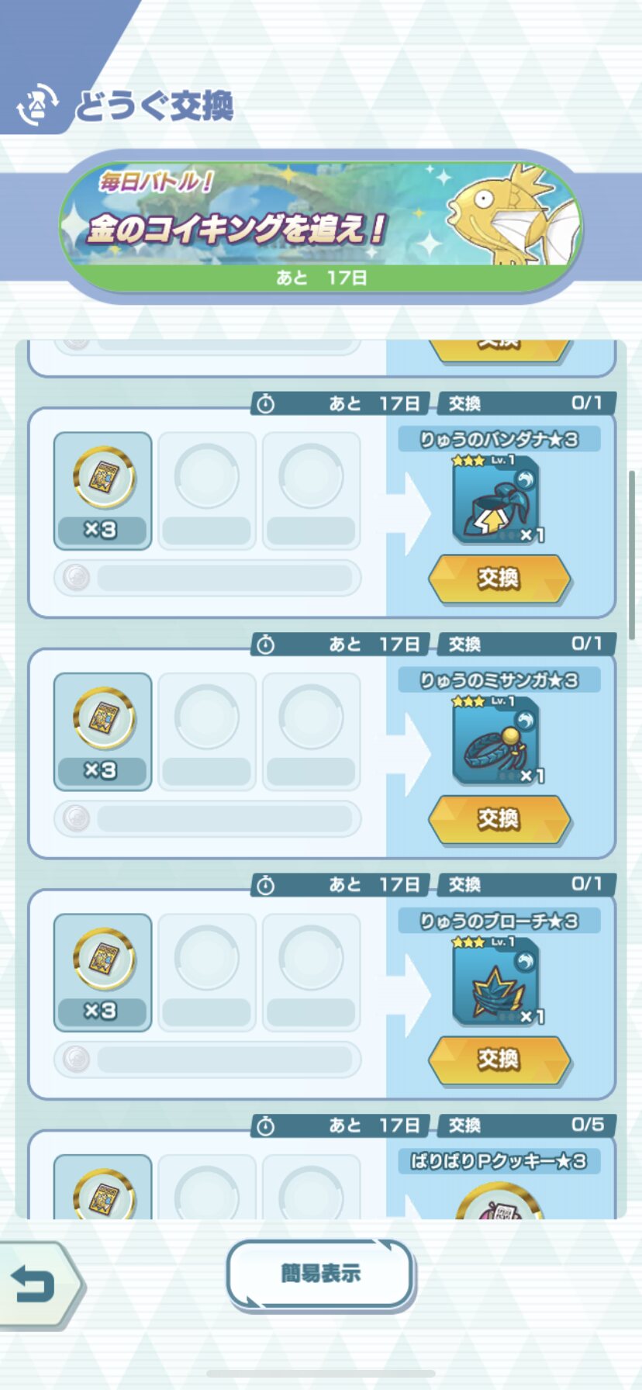Click 交換 button for りゅうのミサンガ★3
Image resolution: width=642 pixels, height=1390 pixels.
point(499,818)
